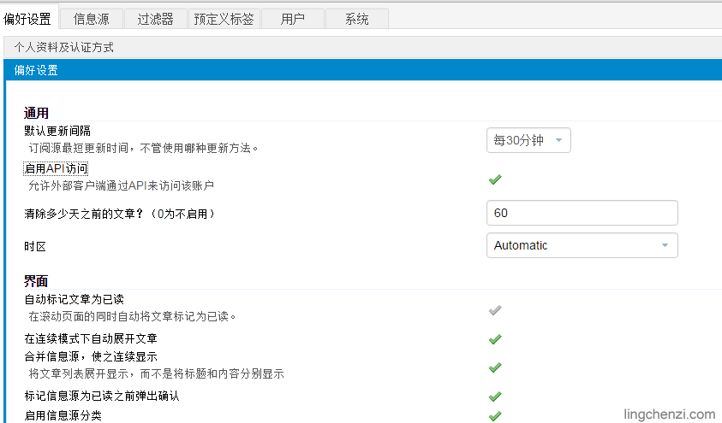722x423 pixels.
Task: Go to the 系统 tab
Action: pyautogui.click(x=357, y=19)
